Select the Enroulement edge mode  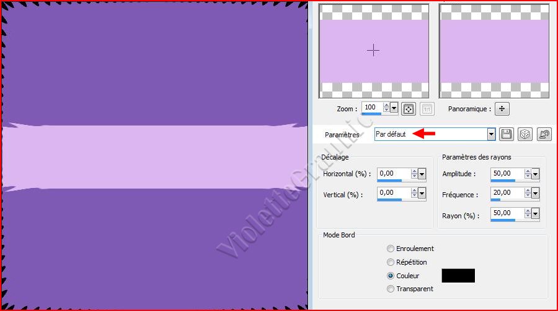click(390, 249)
